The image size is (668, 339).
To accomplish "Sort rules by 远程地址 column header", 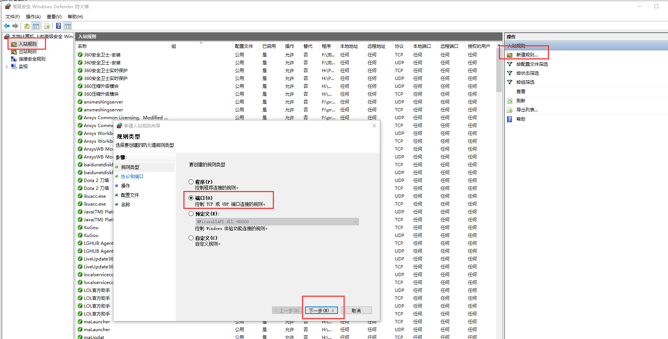I will pyautogui.click(x=379, y=46).
